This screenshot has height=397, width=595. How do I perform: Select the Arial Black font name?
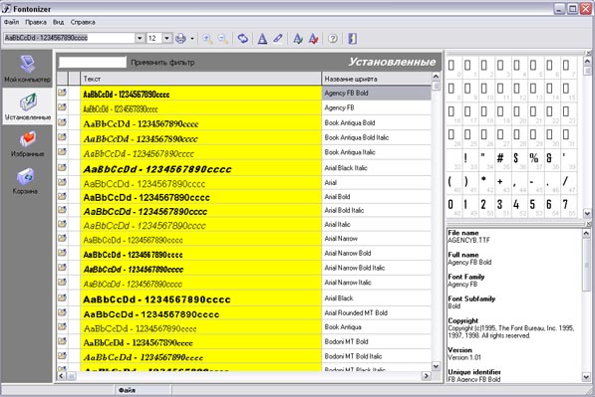point(339,298)
